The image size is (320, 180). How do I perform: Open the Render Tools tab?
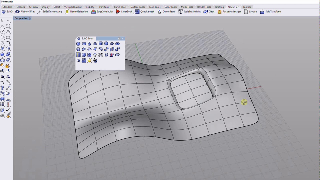click(204, 7)
